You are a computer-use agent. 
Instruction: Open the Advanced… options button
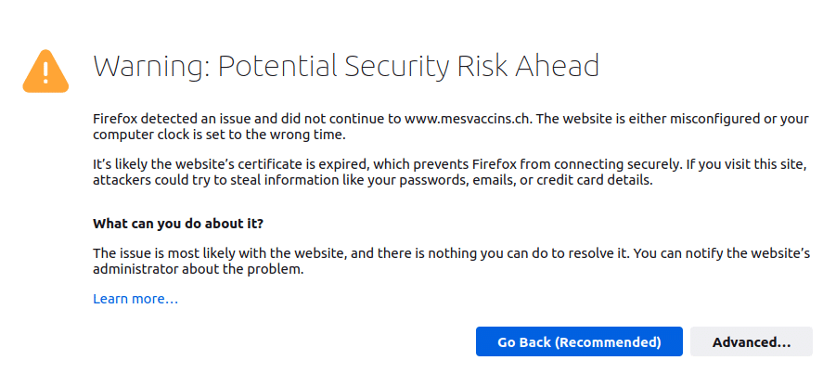click(x=752, y=341)
